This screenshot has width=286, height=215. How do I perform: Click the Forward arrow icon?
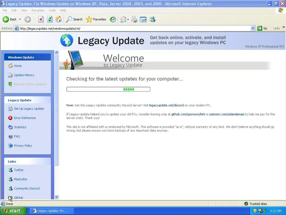28,19
